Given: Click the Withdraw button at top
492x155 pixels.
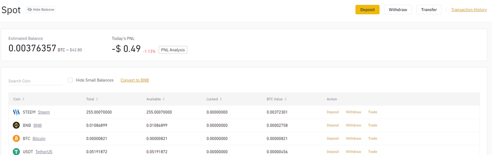Looking at the screenshot, I should pos(398,10).
